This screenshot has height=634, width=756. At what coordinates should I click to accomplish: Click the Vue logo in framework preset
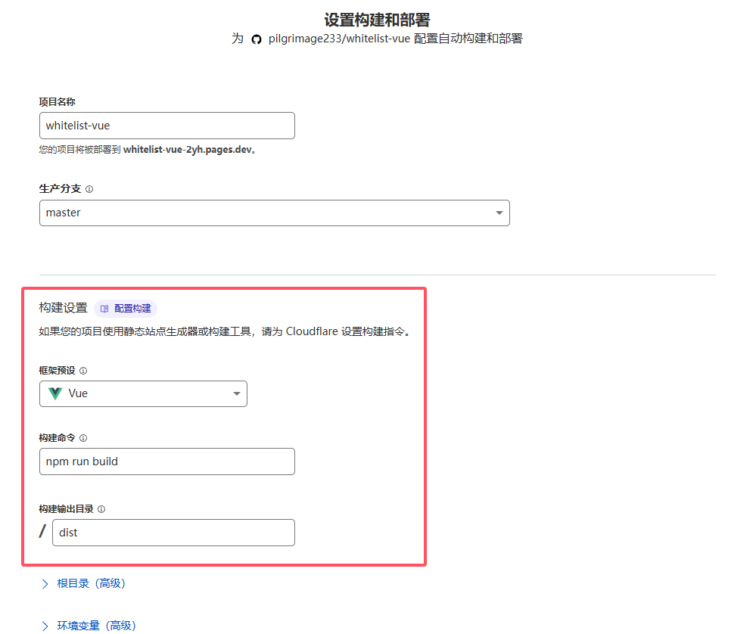(x=55, y=393)
